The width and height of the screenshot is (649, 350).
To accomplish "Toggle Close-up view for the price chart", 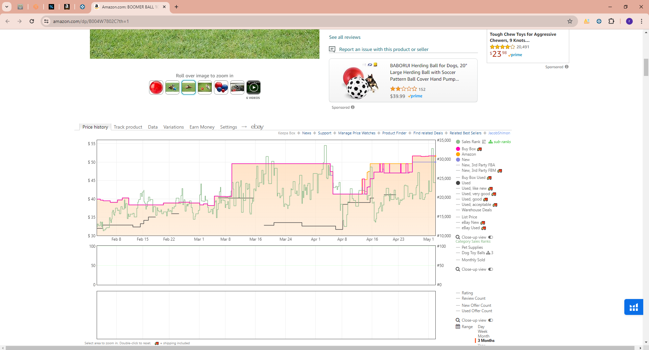I will point(490,237).
